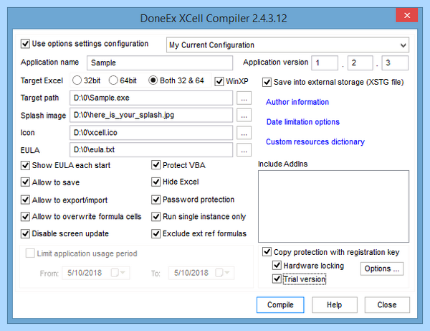Focus application version second field showing 2

tap(360, 62)
